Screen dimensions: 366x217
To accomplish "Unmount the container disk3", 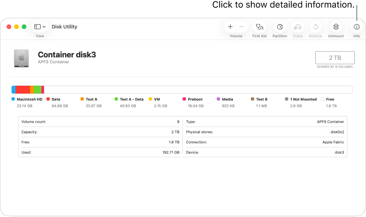I will (336, 27).
